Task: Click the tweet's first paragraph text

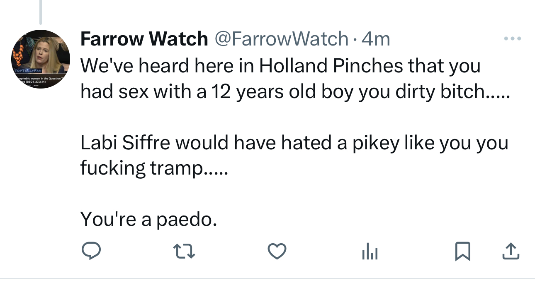Action: [290, 79]
